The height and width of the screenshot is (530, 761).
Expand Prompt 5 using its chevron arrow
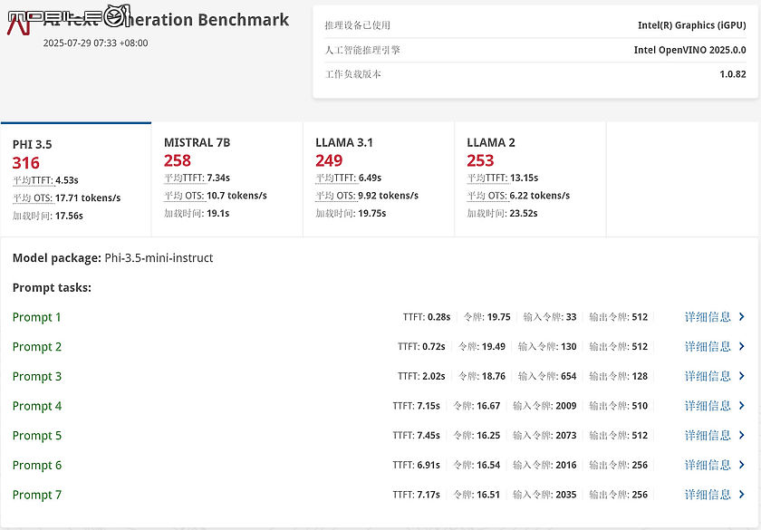[742, 436]
